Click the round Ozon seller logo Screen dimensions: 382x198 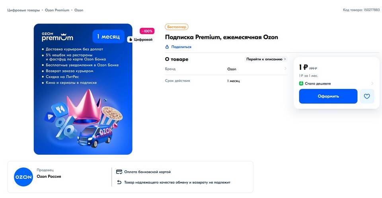coord(23,177)
